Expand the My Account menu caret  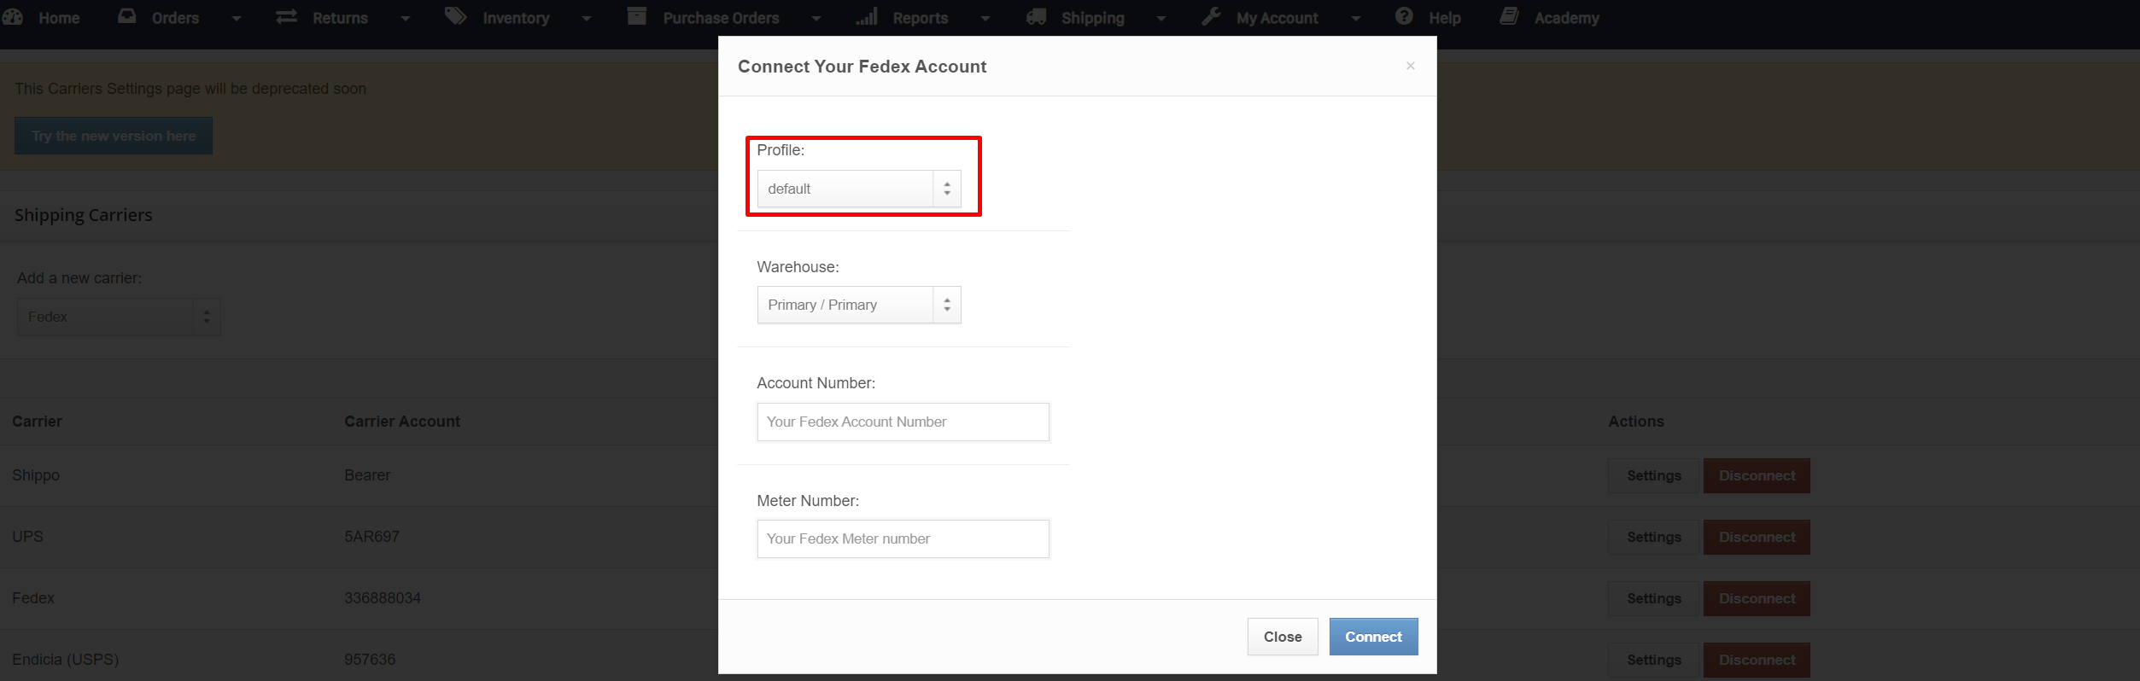tap(1356, 18)
